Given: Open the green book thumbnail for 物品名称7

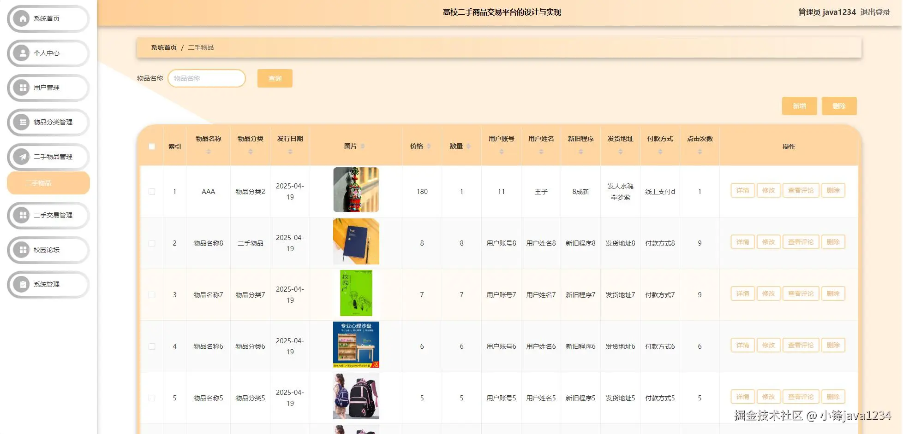Looking at the screenshot, I should [356, 293].
